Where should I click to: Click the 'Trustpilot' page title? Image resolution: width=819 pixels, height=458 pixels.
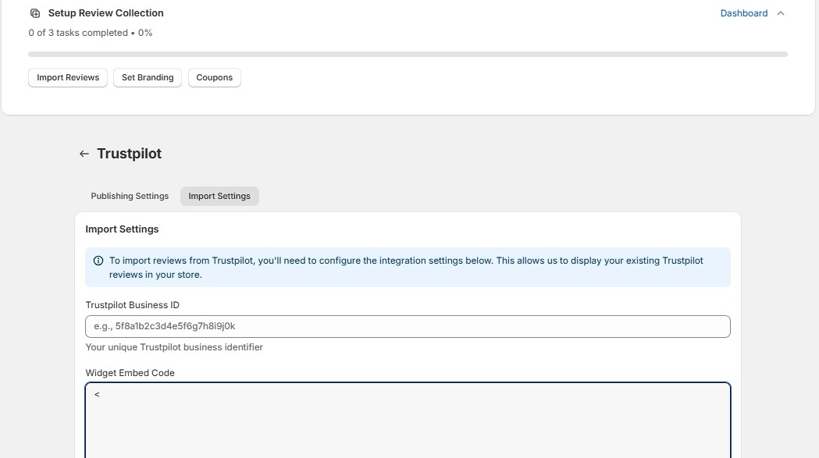129,154
